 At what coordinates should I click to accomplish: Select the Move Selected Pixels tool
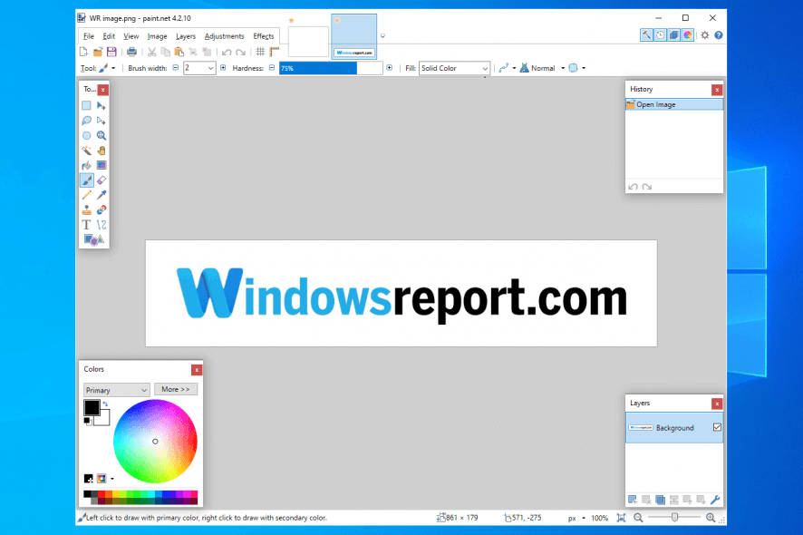click(102, 105)
